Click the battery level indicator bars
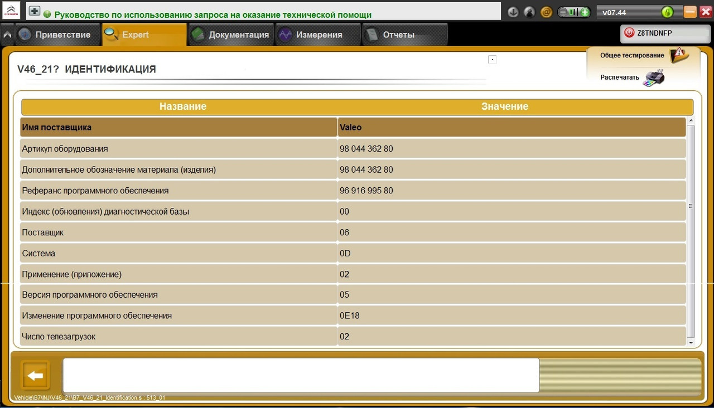 573,12
